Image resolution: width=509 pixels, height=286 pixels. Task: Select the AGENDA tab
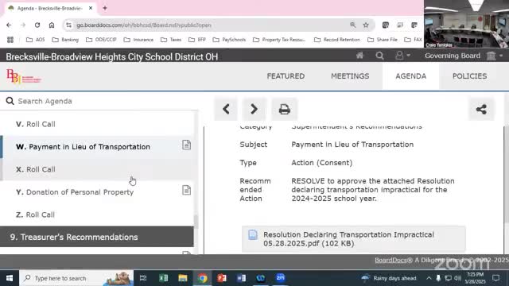click(410, 76)
